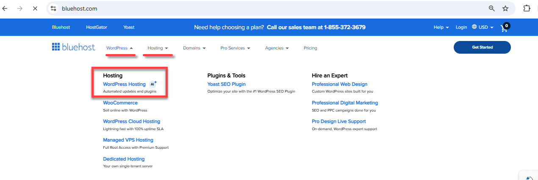The height and width of the screenshot is (180, 538).
Task: Open site information icon in address bar
Action: coord(53,8)
